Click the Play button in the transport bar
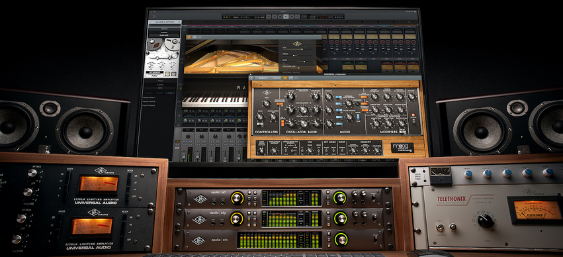563x257 pixels. [286, 17]
